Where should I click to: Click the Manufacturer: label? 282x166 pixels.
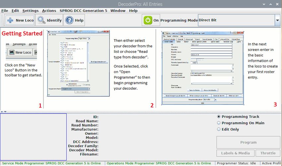click(x=85, y=129)
